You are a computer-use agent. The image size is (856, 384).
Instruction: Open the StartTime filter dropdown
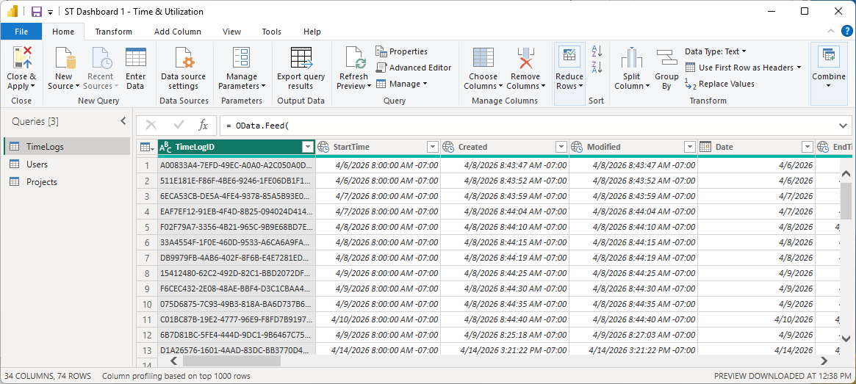[x=433, y=147]
